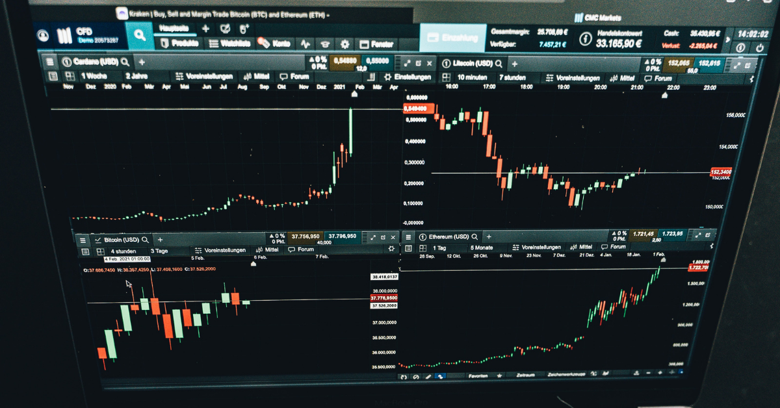Toggle Cardano chart grid layout icon
This screenshot has height=408, width=780.
pyautogui.click(x=70, y=76)
